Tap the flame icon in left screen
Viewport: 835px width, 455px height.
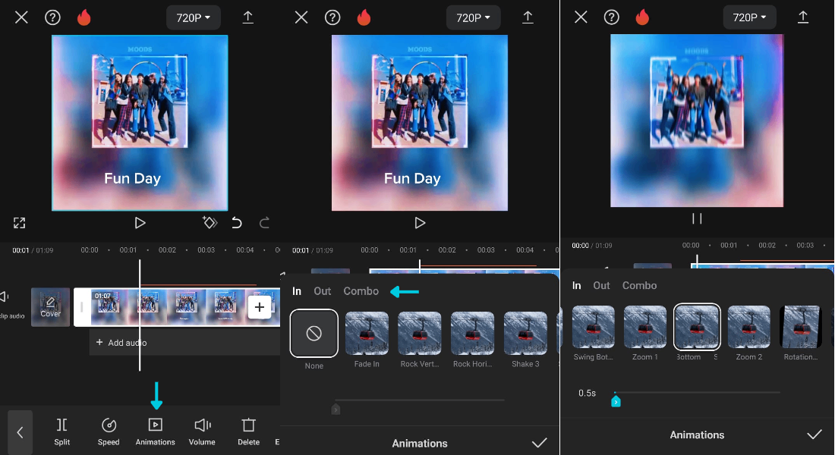pos(83,17)
